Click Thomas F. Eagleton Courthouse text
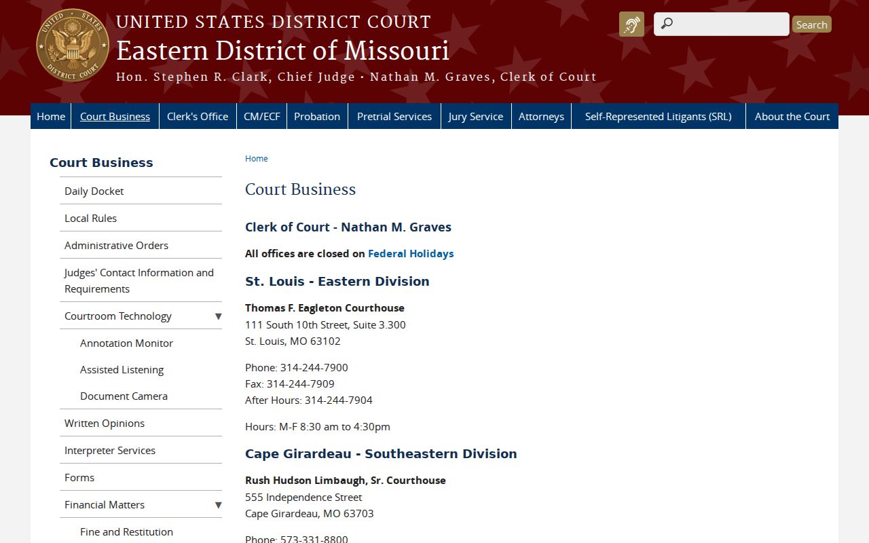 tap(325, 307)
